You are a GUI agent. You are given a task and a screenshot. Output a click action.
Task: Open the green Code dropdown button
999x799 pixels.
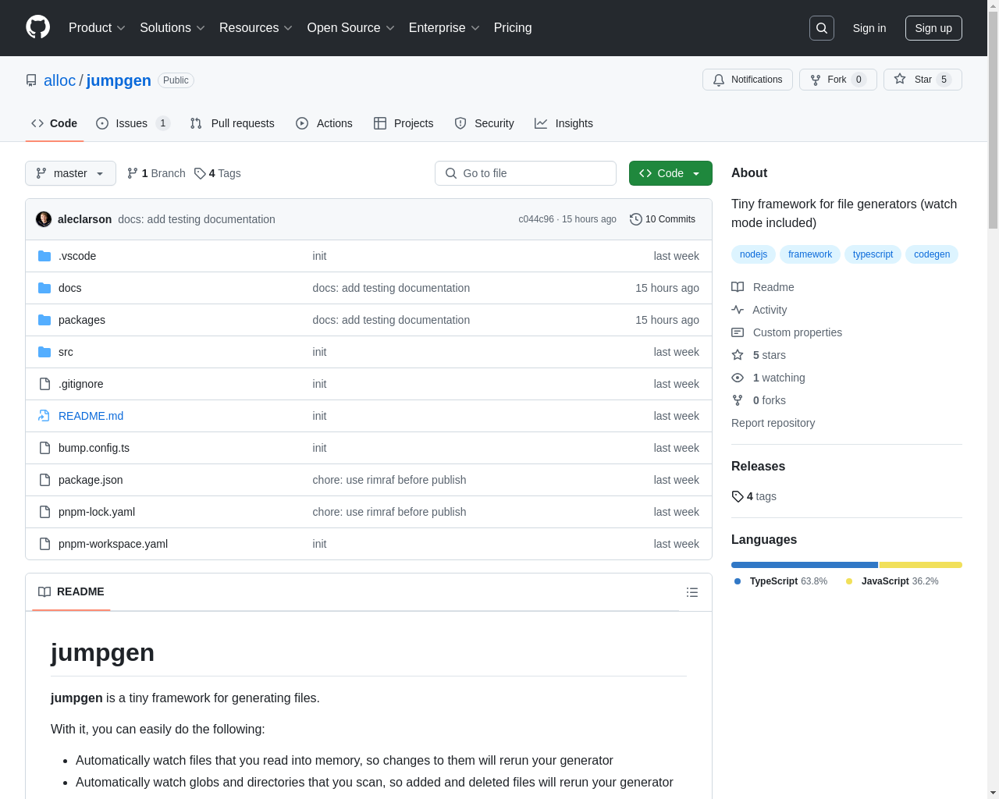coord(670,173)
